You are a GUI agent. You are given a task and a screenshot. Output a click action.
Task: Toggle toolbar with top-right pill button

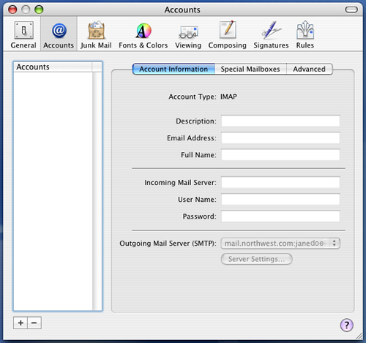(x=351, y=10)
